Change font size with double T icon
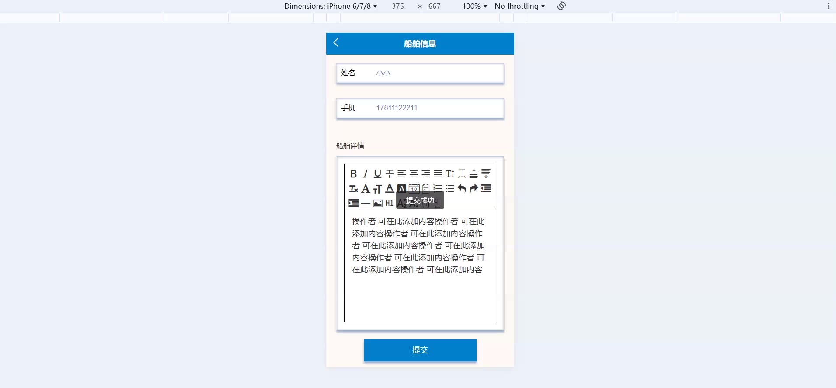Image resolution: width=836 pixels, height=388 pixels. pos(378,188)
